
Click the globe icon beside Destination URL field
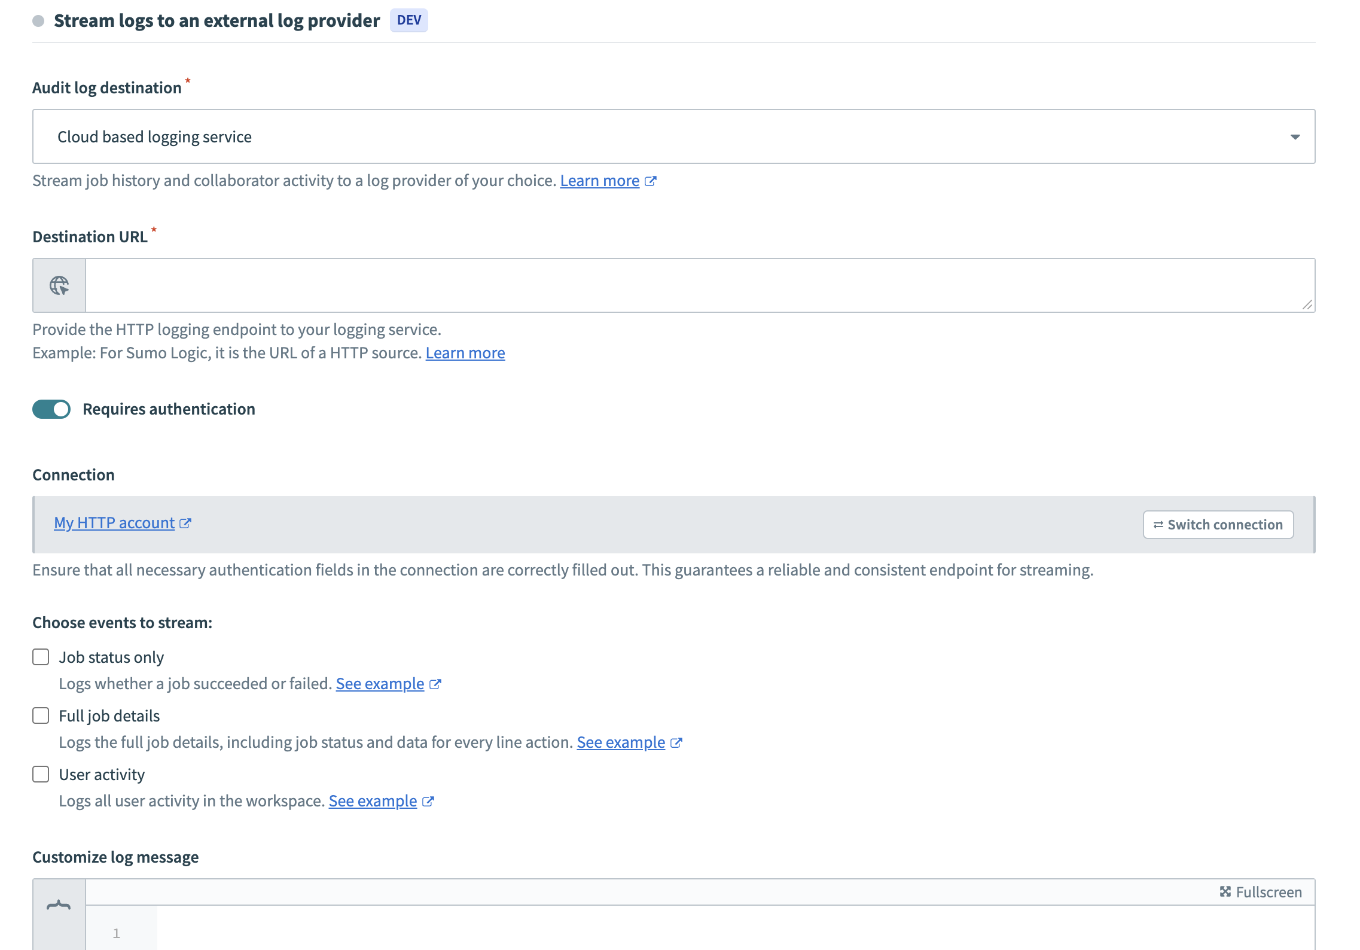[59, 285]
